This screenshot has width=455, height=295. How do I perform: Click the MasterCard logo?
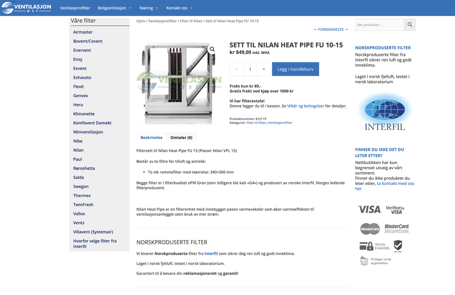point(370,229)
